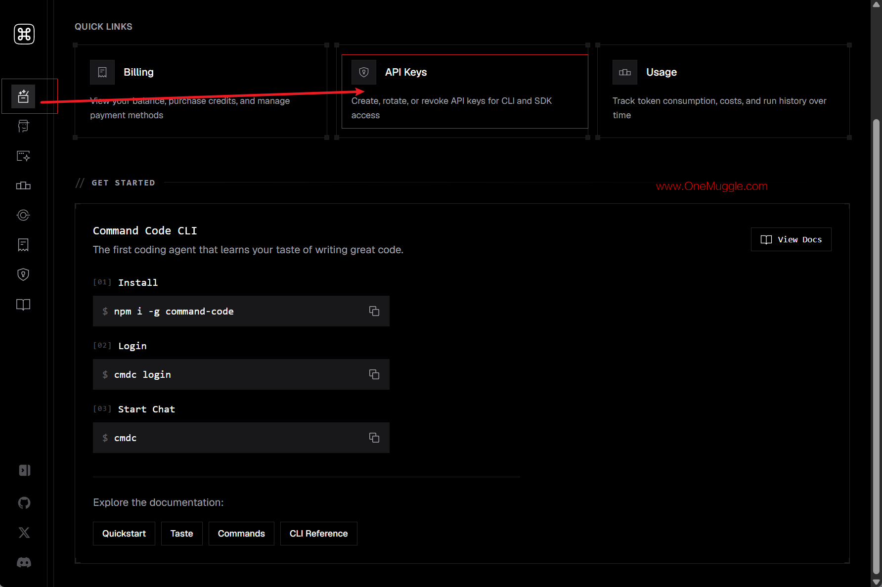Click the '[01] Install' step label
882x587 pixels.
coord(126,282)
